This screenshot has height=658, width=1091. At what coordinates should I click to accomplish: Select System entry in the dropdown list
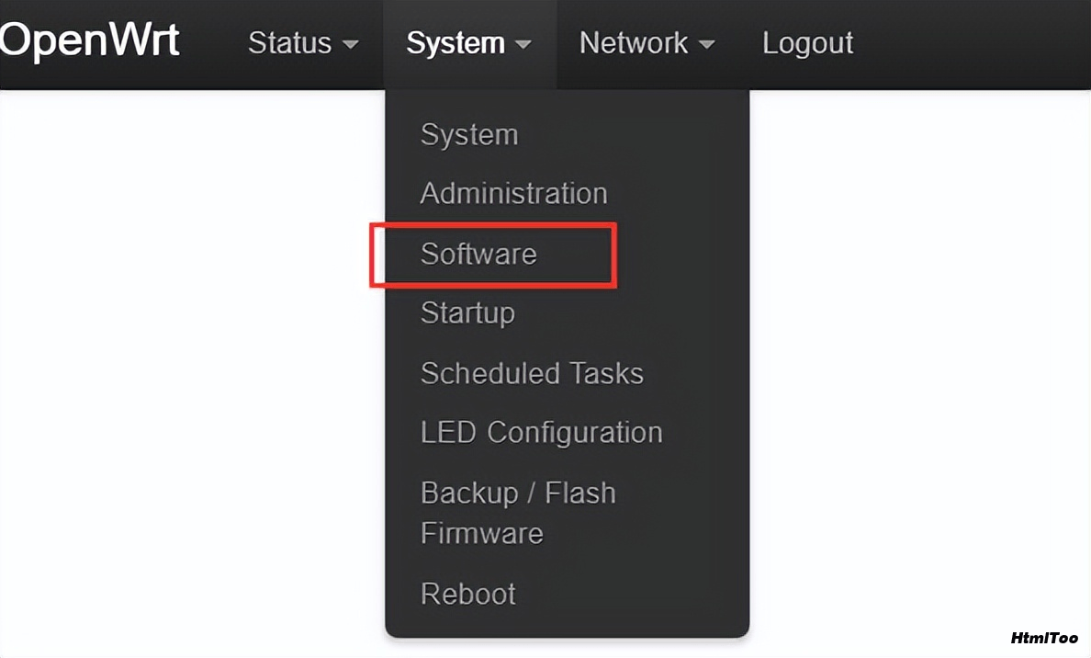point(469,134)
